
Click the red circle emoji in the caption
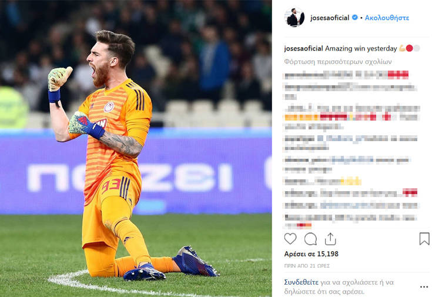pyautogui.click(x=410, y=49)
